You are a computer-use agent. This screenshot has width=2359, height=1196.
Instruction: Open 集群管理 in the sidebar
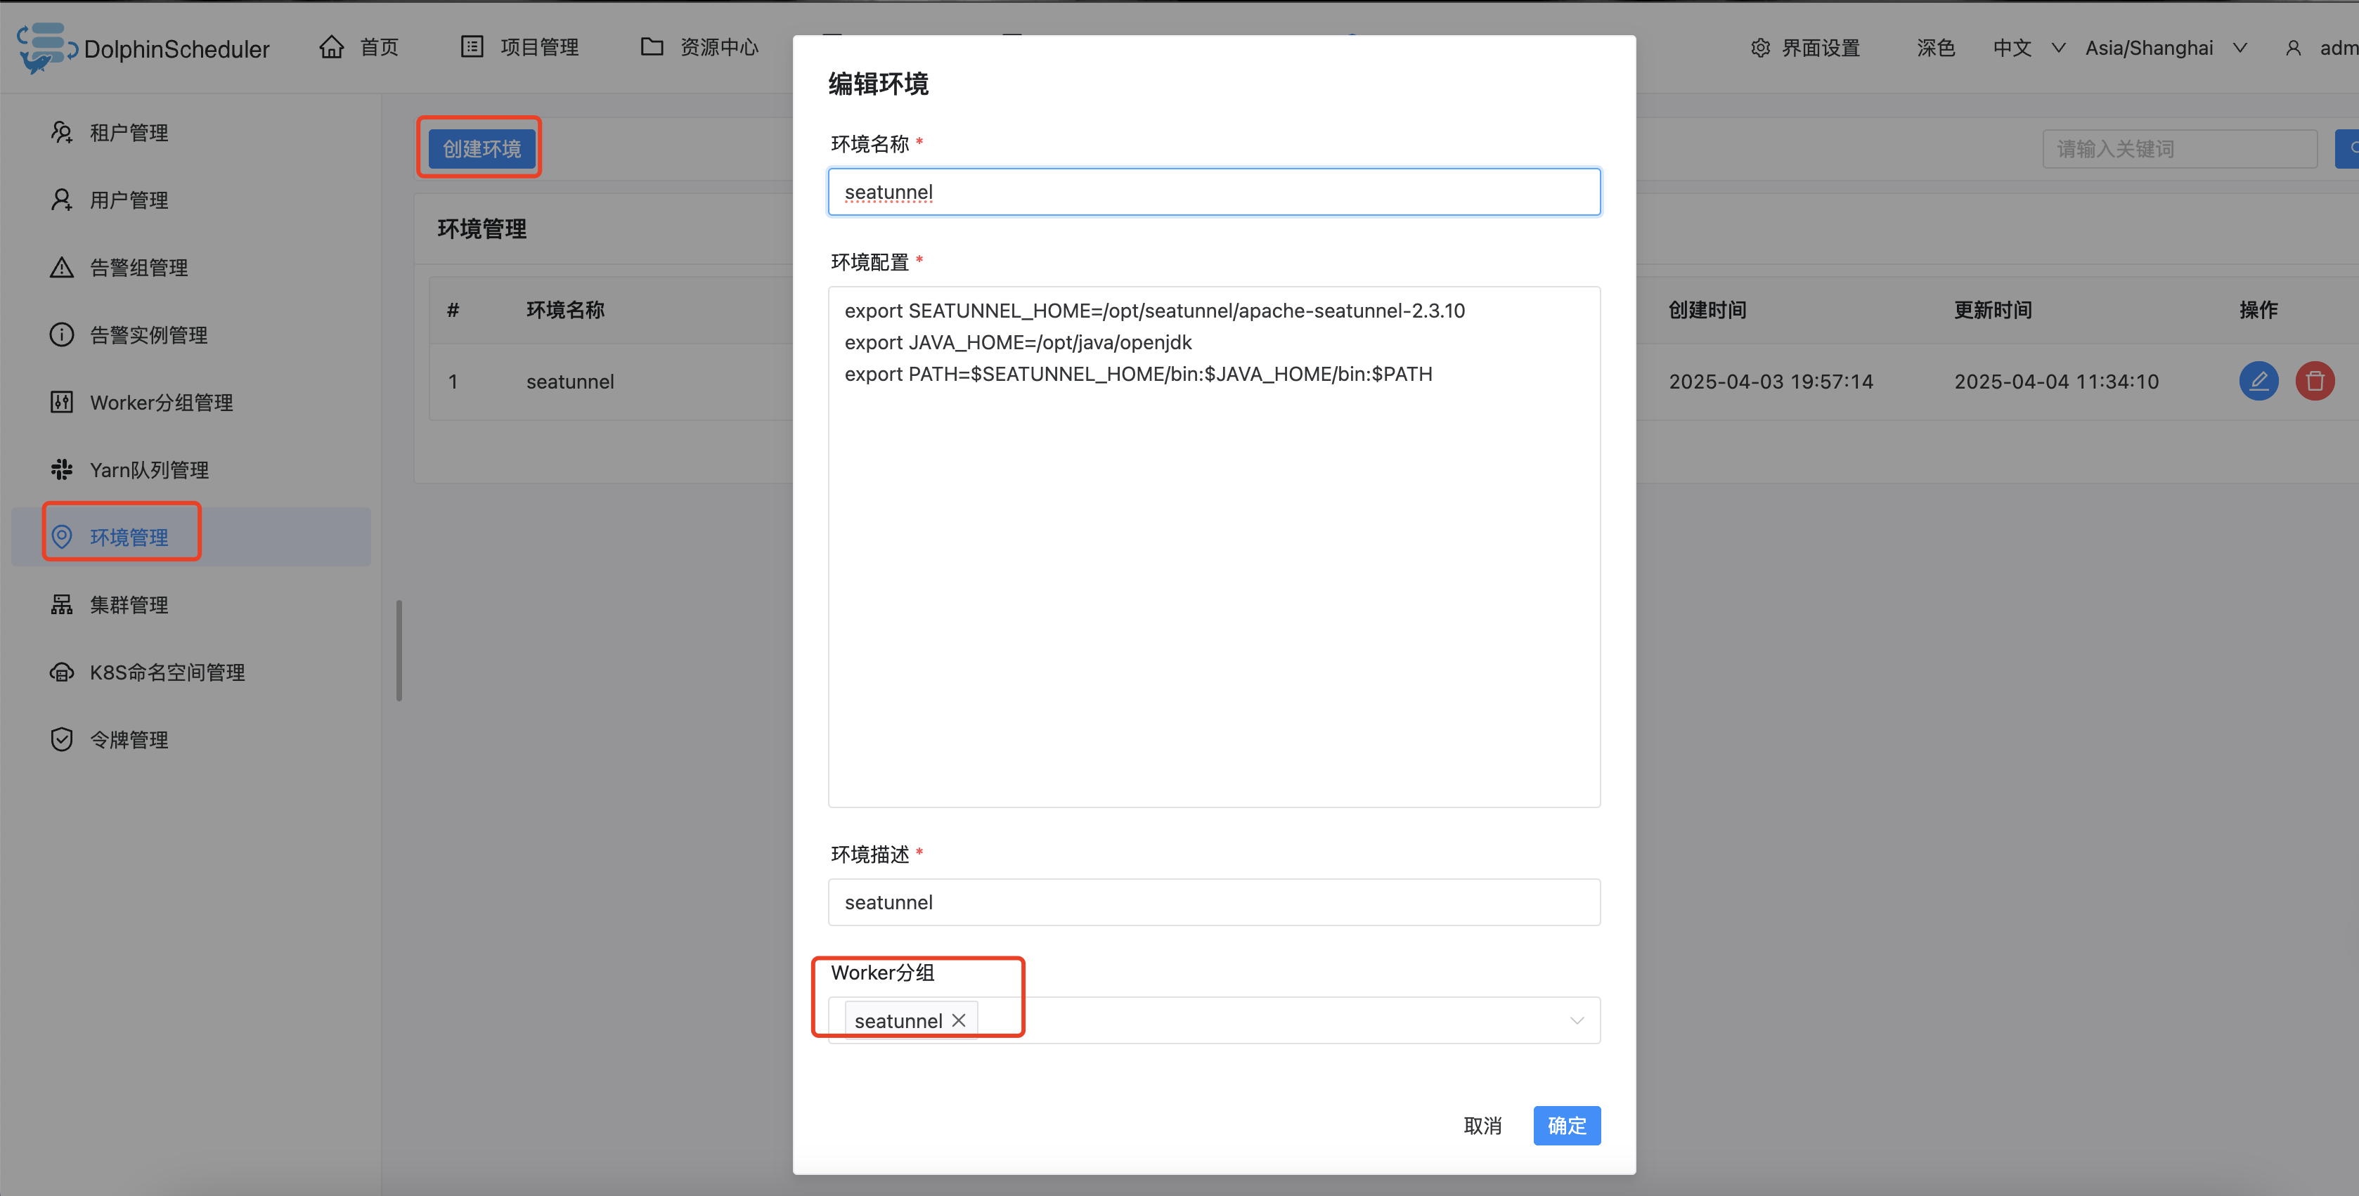128,604
